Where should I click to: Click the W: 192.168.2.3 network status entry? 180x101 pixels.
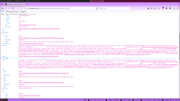[97, 100]
